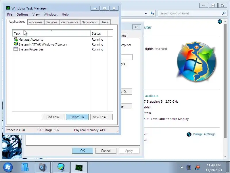Screen dimensions: 230x173
Task: Click the End Task button
Action: coord(53,117)
